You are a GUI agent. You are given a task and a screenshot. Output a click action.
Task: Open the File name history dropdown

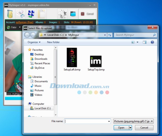109,121
